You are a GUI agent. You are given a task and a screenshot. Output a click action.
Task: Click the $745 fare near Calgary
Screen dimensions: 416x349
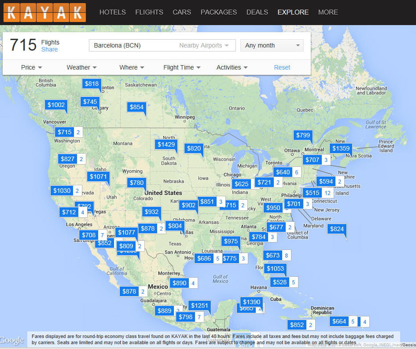click(90, 102)
